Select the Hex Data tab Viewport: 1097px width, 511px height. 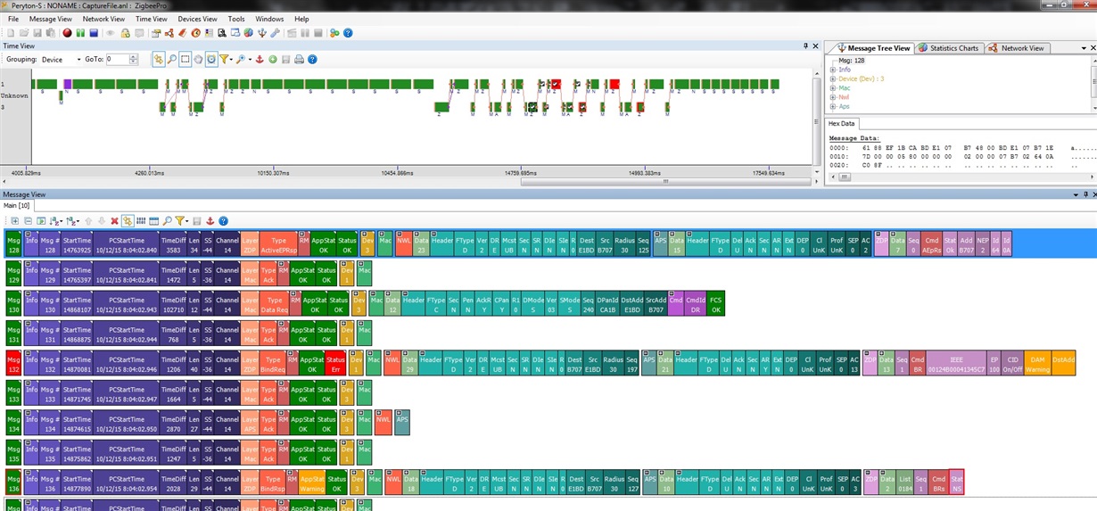click(841, 123)
